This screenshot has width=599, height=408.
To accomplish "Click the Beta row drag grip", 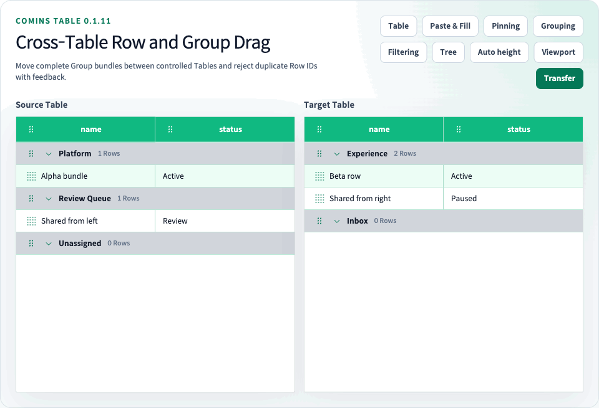I will point(319,176).
